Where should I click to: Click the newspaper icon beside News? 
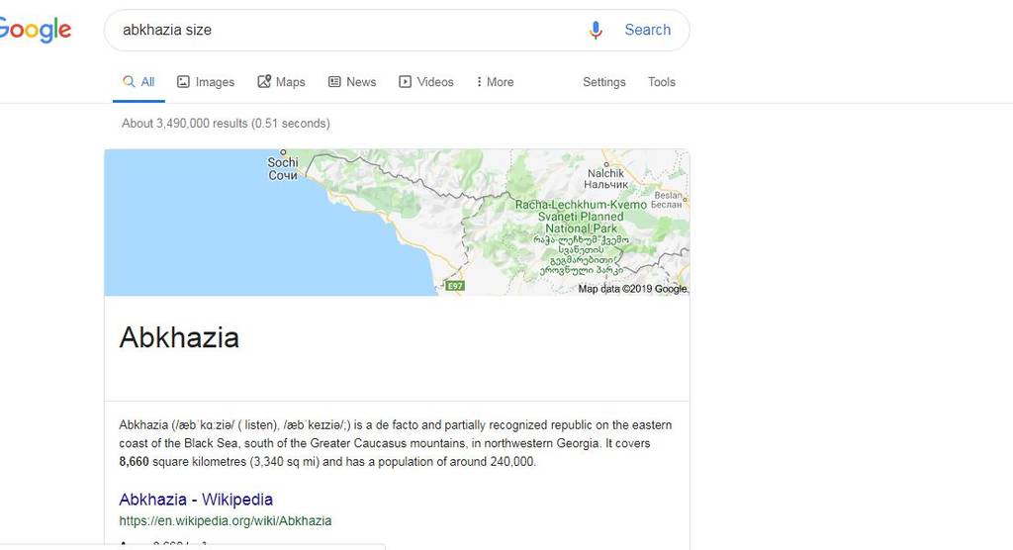coord(334,82)
